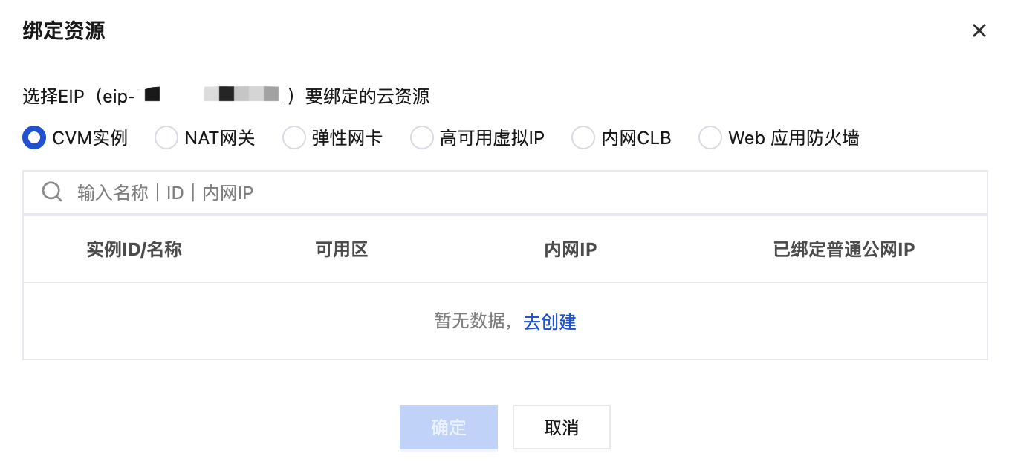1009x465 pixels.
Task: Click the 绑定资源 dialog title
Action: (x=64, y=30)
